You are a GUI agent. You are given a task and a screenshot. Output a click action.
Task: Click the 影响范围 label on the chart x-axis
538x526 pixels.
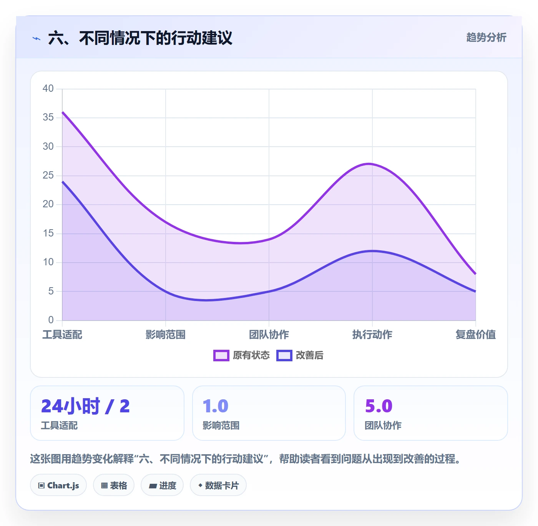[166, 334]
